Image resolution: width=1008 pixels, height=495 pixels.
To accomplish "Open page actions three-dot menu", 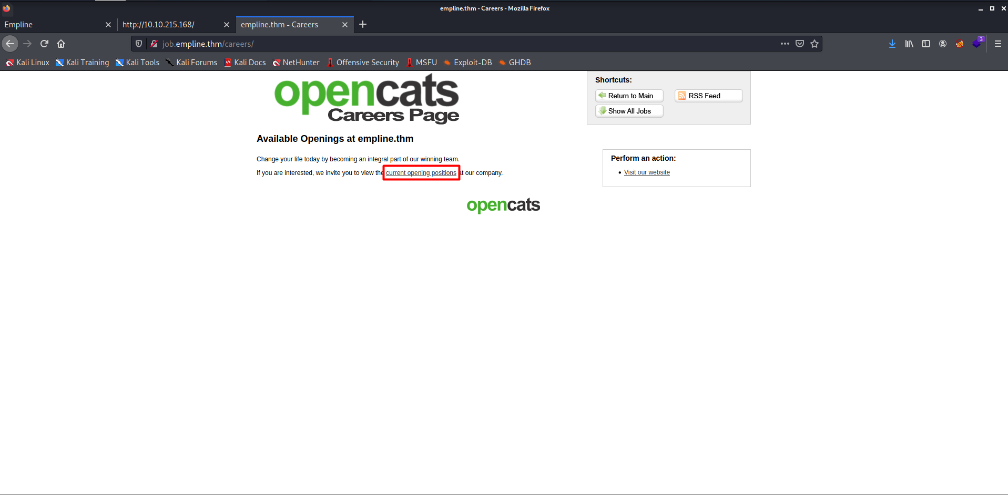I will coord(785,44).
